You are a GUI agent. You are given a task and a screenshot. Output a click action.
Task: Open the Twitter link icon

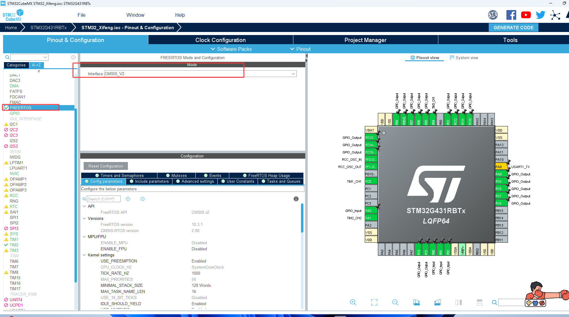coord(541,15)
